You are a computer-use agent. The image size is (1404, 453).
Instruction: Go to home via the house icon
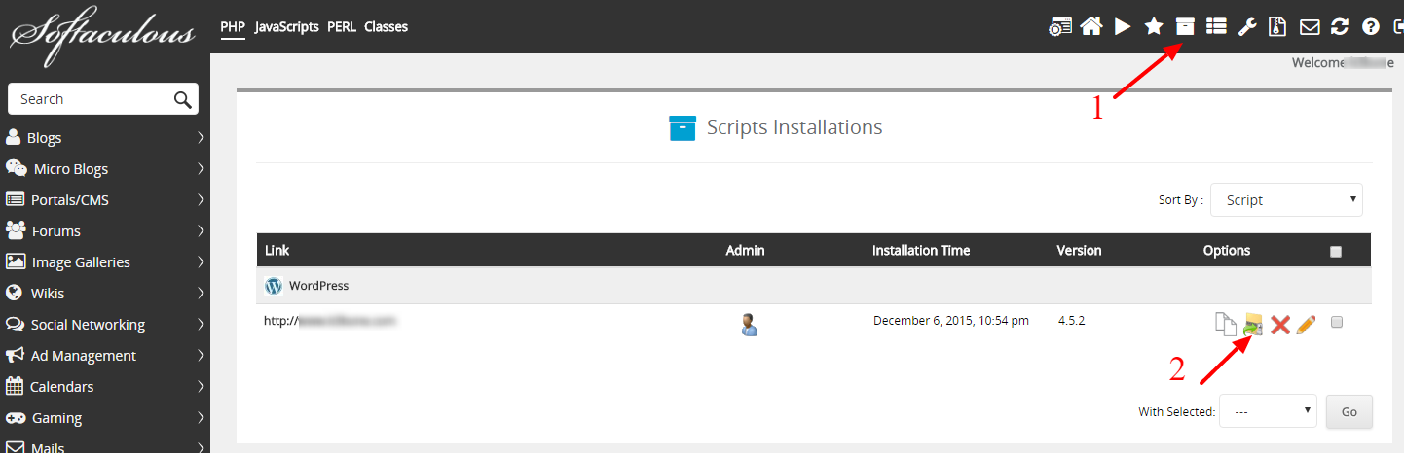1091,27
